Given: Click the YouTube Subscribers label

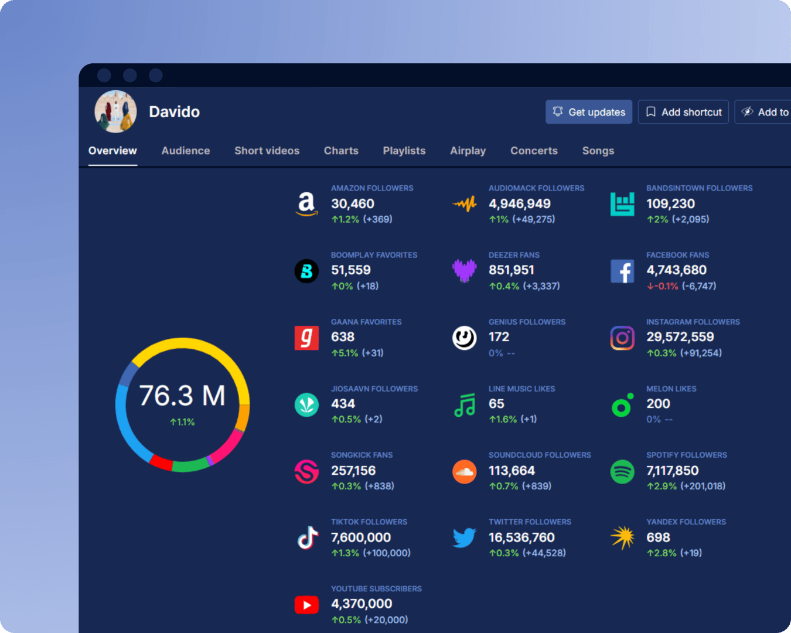Looking at the screenshot, I should (376, 588).
